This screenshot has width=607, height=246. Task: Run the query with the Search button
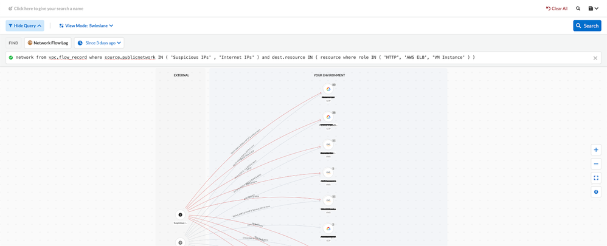(x=588, y=26)
